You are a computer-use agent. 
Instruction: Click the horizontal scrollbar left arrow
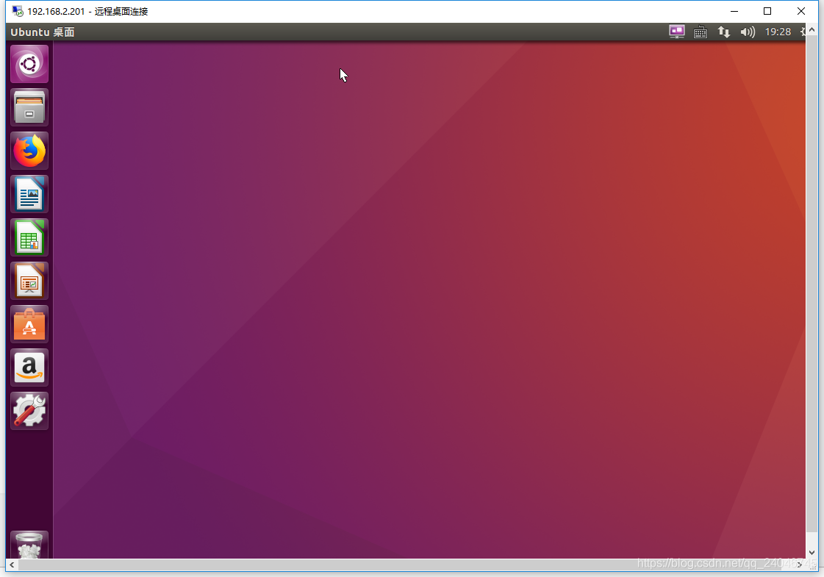pos(12,565)
